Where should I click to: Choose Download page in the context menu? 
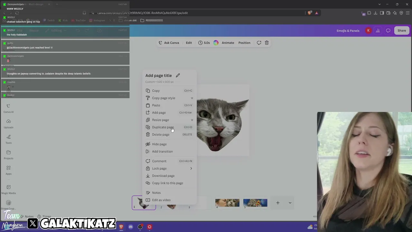(x=169, y=176)
